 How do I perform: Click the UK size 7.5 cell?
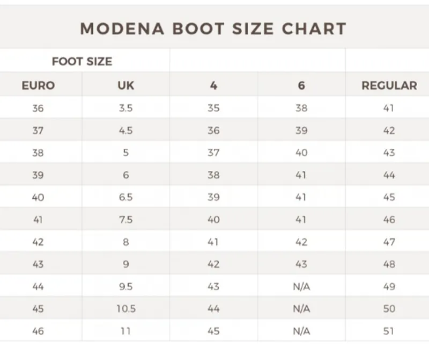coord(125,220)
